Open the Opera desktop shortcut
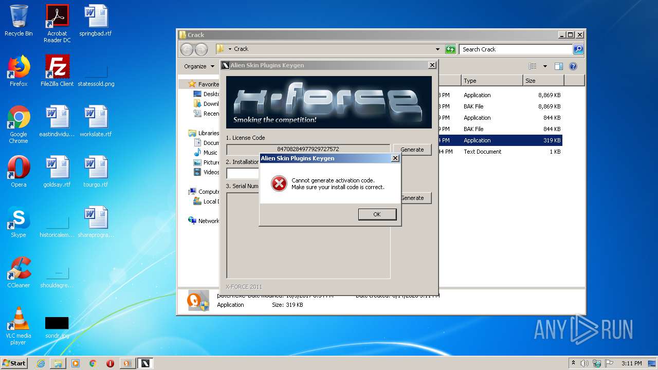This screenshot has width=658, height=370. point(19,172)
